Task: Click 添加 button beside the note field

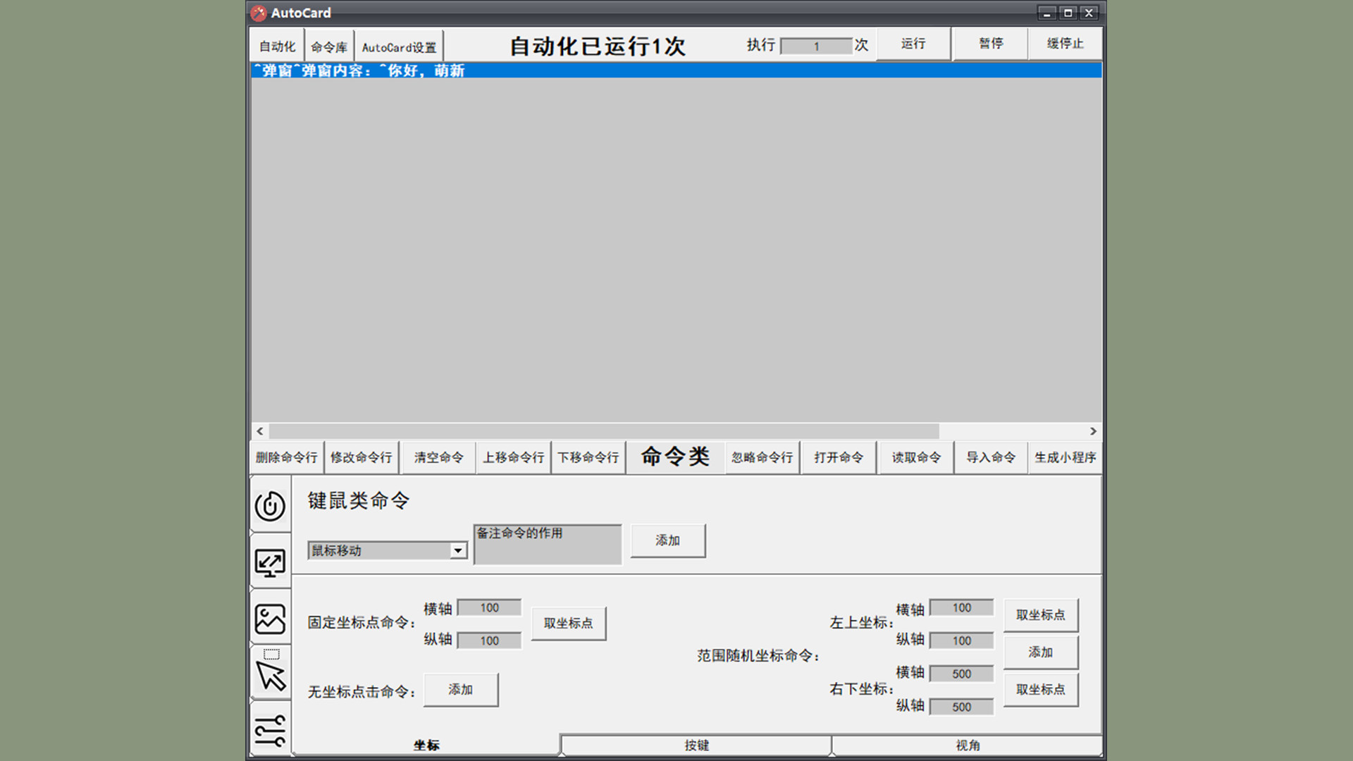Action: pyautogui.click(x=667, y=540)
